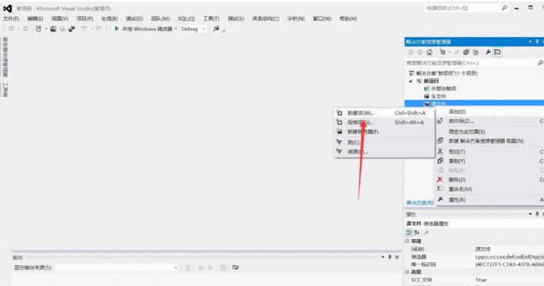Screen dimensions: 544x286
Task: Click the scissors Cut icon in context menu
Action: (440, 151)
